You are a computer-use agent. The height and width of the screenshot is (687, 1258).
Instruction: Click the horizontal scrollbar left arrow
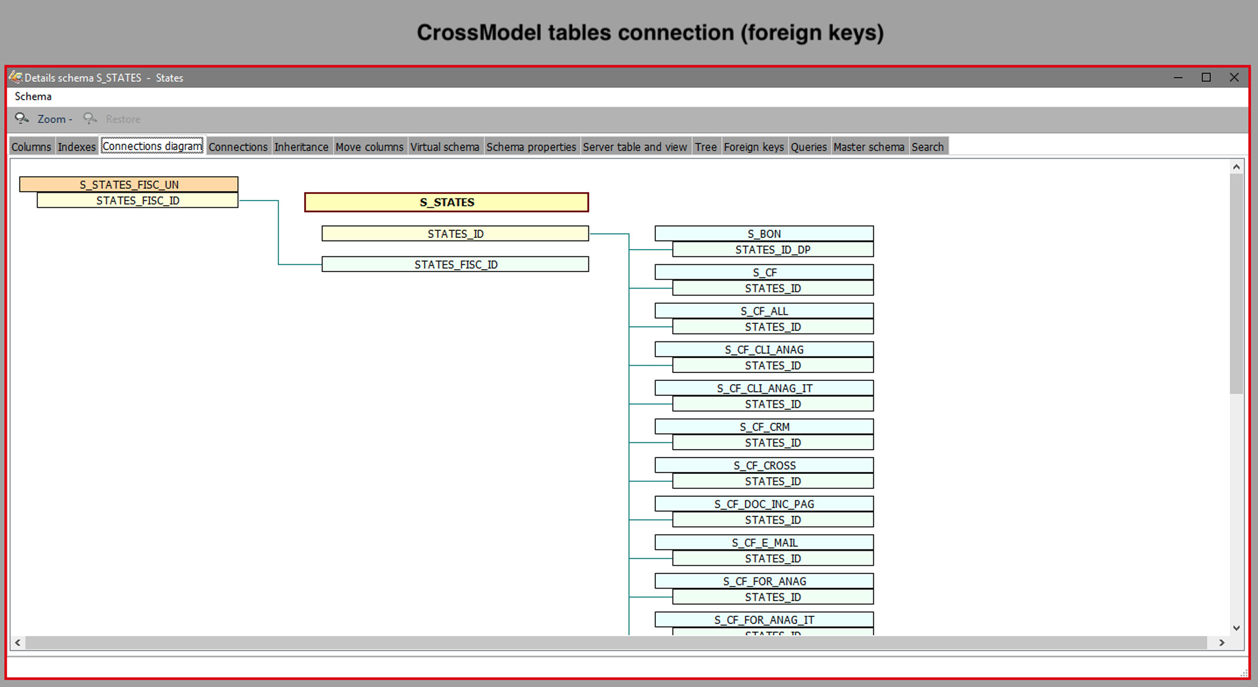pos(18,643)
